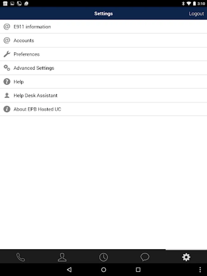Tap the @ icon beside Accounts
Viewport: 207px width, 276px height.
pos(7,40)
